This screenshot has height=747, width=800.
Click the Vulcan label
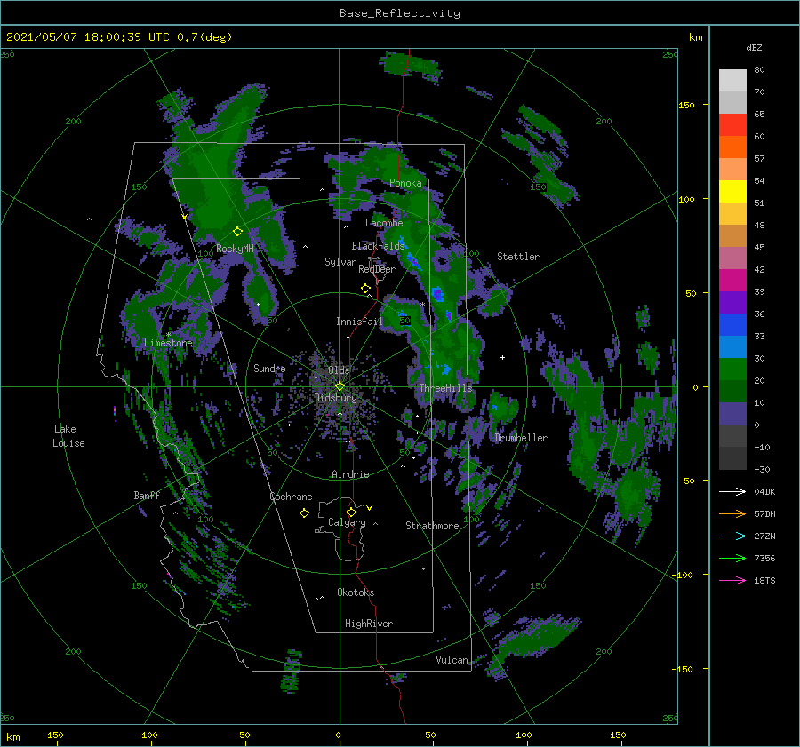[x=452, y=660]
